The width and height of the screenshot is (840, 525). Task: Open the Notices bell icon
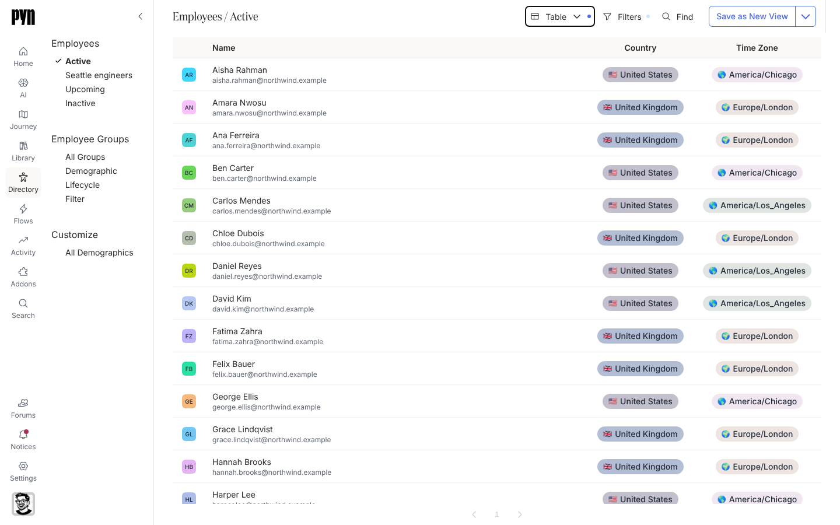coord(23,435)
